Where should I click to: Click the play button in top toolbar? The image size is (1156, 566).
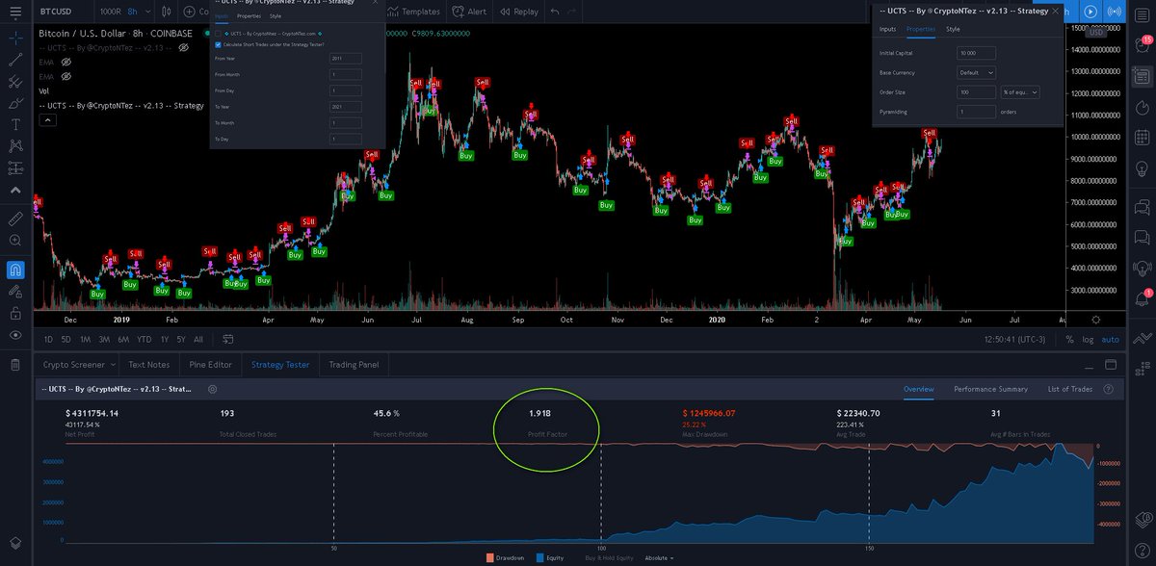[x=1090, y=12]
